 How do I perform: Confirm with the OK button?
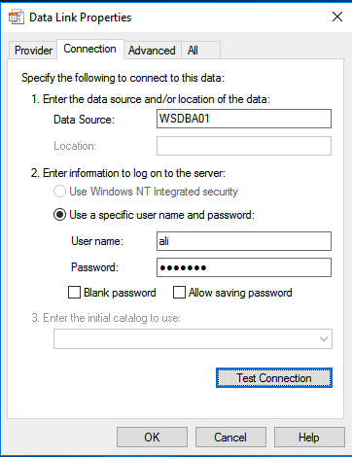tap(152, 438)
